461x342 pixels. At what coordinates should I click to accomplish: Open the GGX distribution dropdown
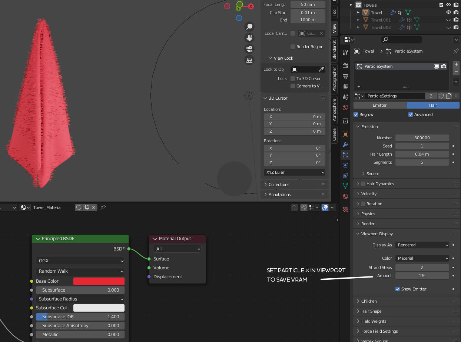click(x=80, y=261)
